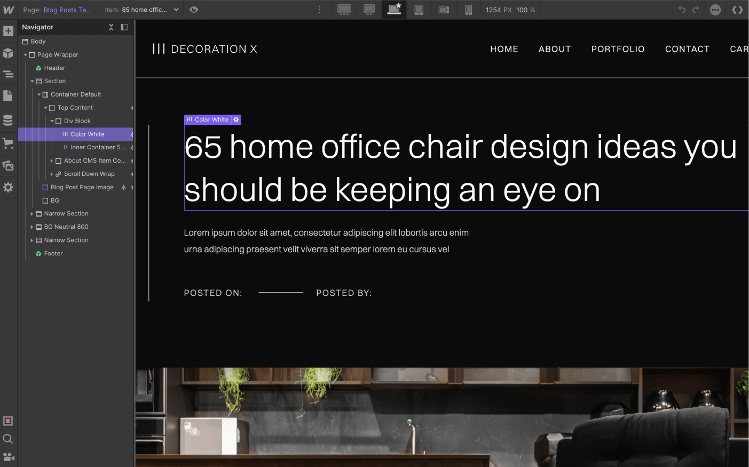The height and width of the screenshot is (467, 749).
Task: Open settings on the Color White heading badge
Action: 236,119
